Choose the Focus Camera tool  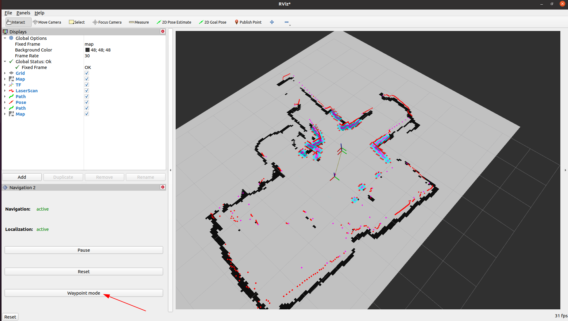tap(107, 22)
